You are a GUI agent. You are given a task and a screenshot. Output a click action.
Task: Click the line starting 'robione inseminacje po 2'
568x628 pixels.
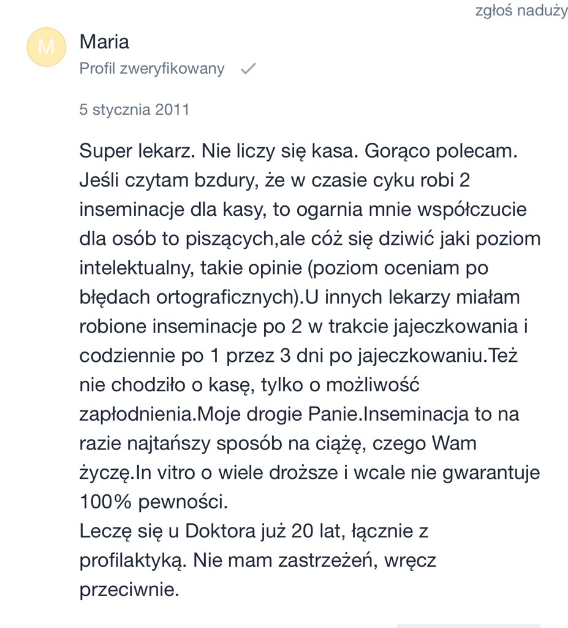point(304,326)
